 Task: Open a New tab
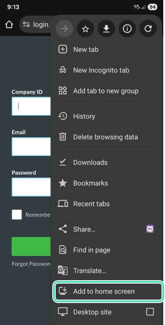click(x=106, y=50)
